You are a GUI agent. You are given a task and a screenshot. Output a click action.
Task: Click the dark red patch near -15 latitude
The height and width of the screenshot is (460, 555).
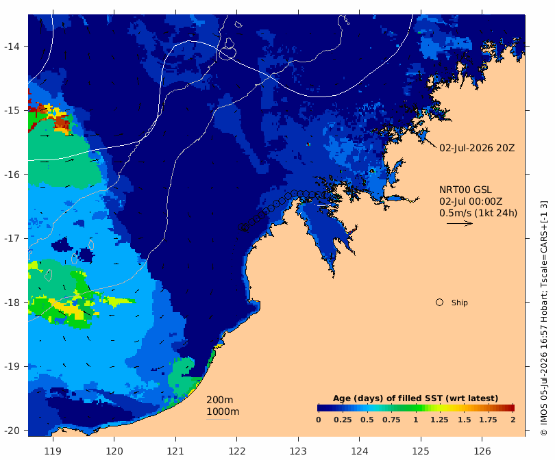click(62, 123)
